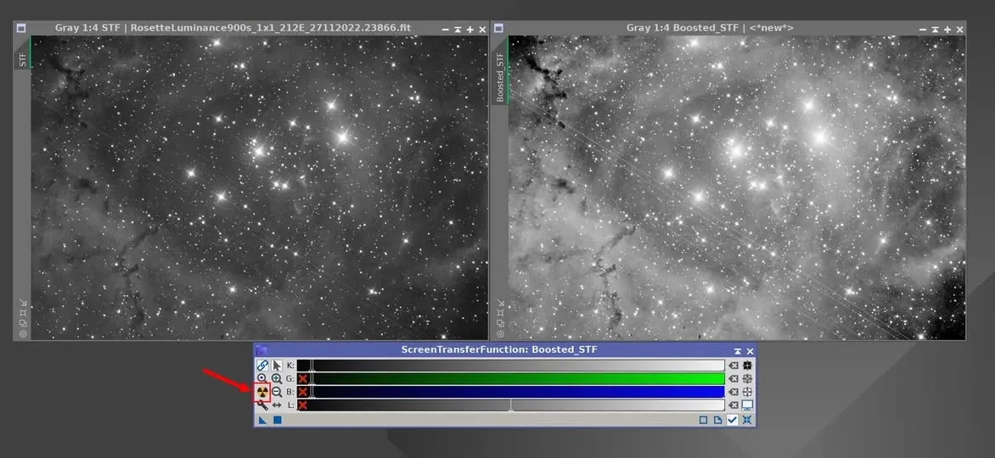
Task: Toggle the link RGB channels chain icon
Action: [262, 366]
